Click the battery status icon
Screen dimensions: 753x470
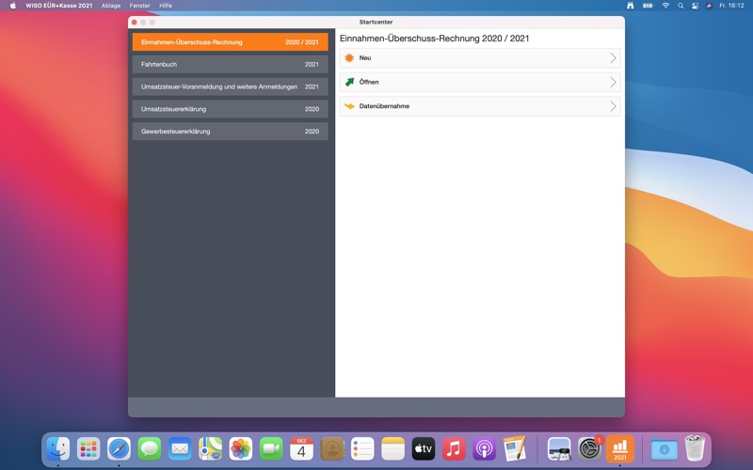tap(649, 6)
